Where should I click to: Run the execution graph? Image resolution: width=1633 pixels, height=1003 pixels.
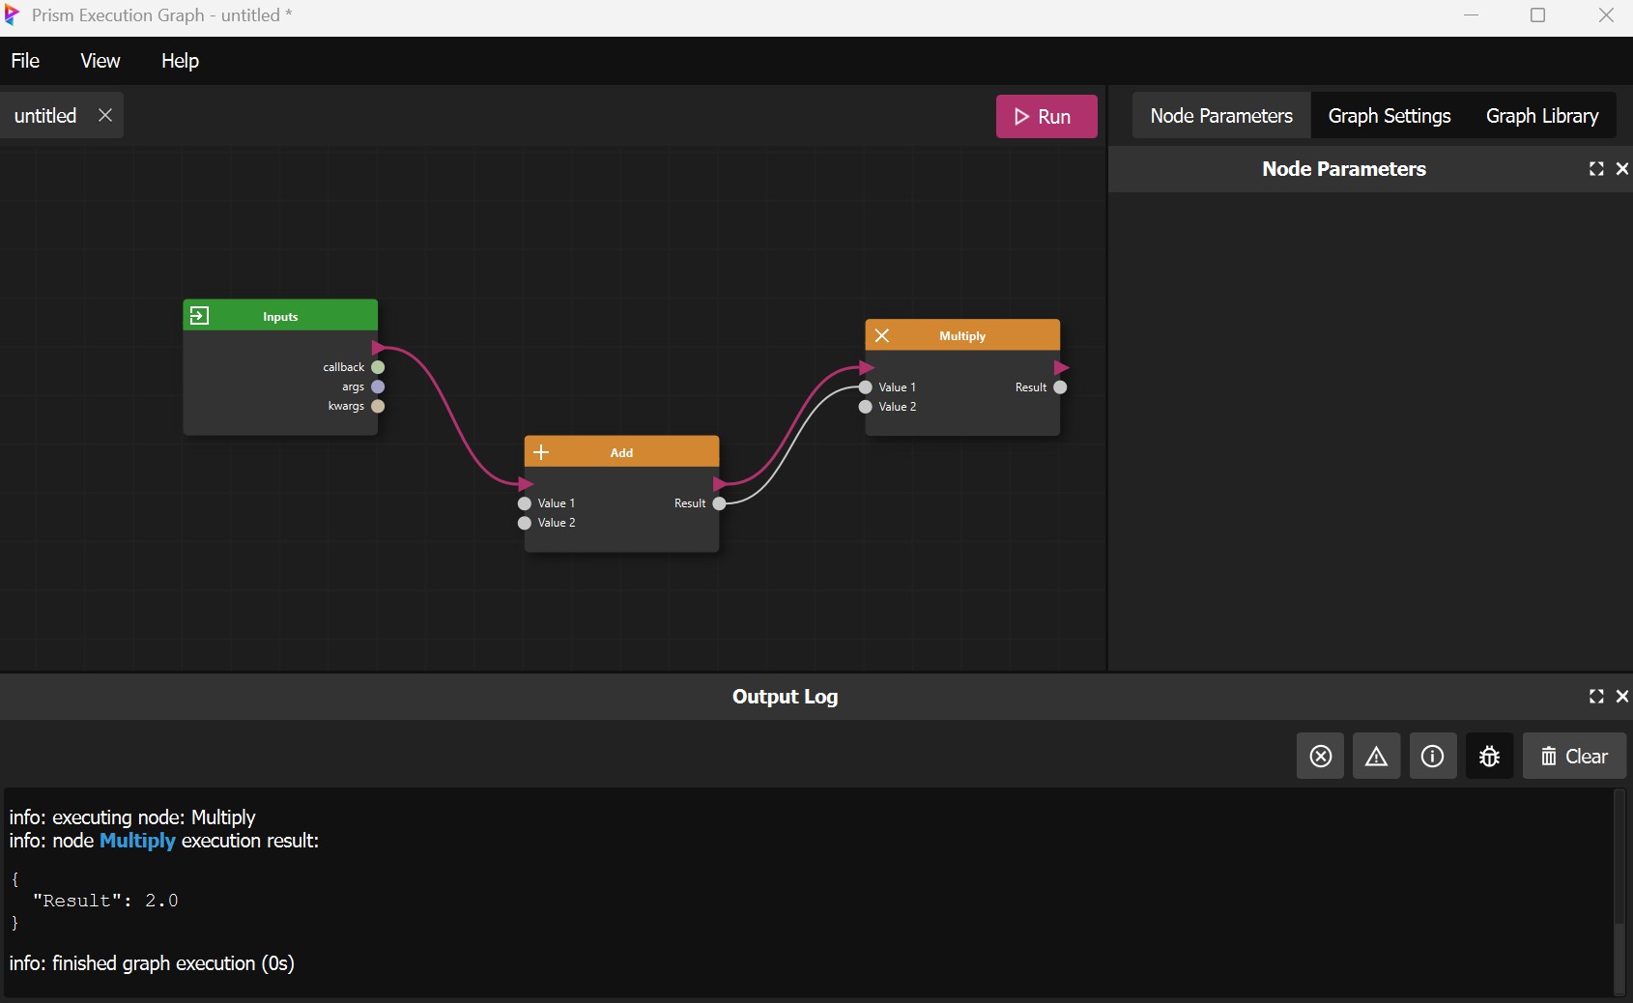point(1046,117)
